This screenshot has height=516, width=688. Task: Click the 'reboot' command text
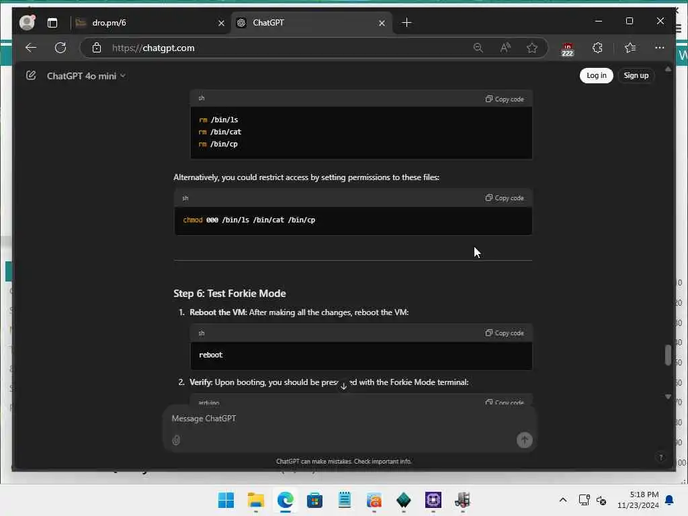(x=210, y=355)
